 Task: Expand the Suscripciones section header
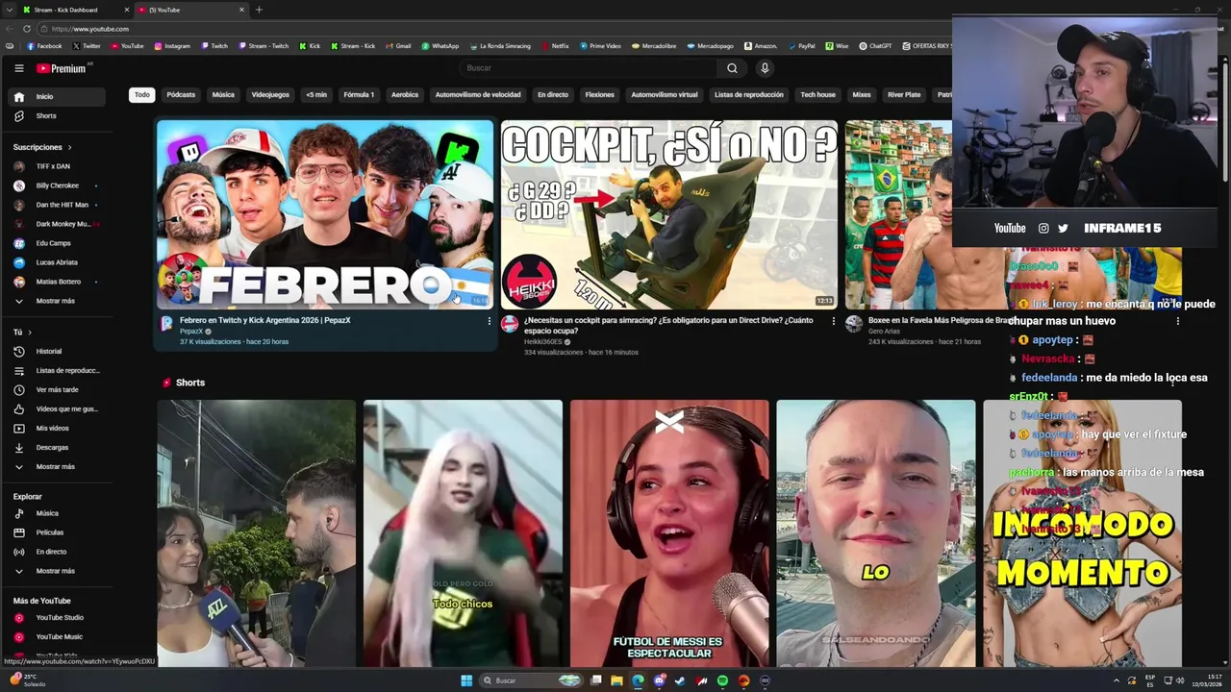pos(42,147)
